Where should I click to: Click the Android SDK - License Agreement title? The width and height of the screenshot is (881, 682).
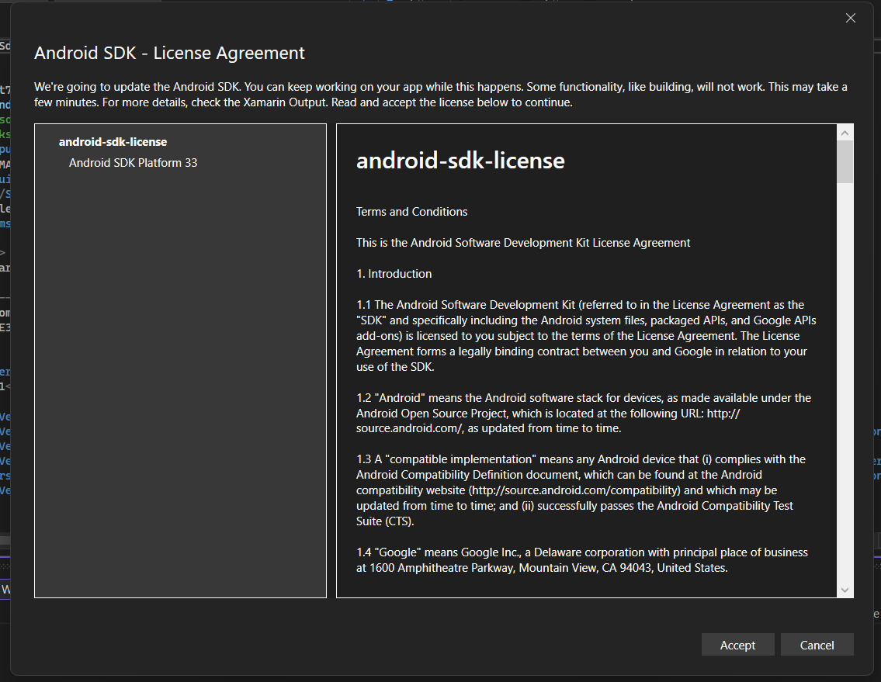tap(169, 54)
